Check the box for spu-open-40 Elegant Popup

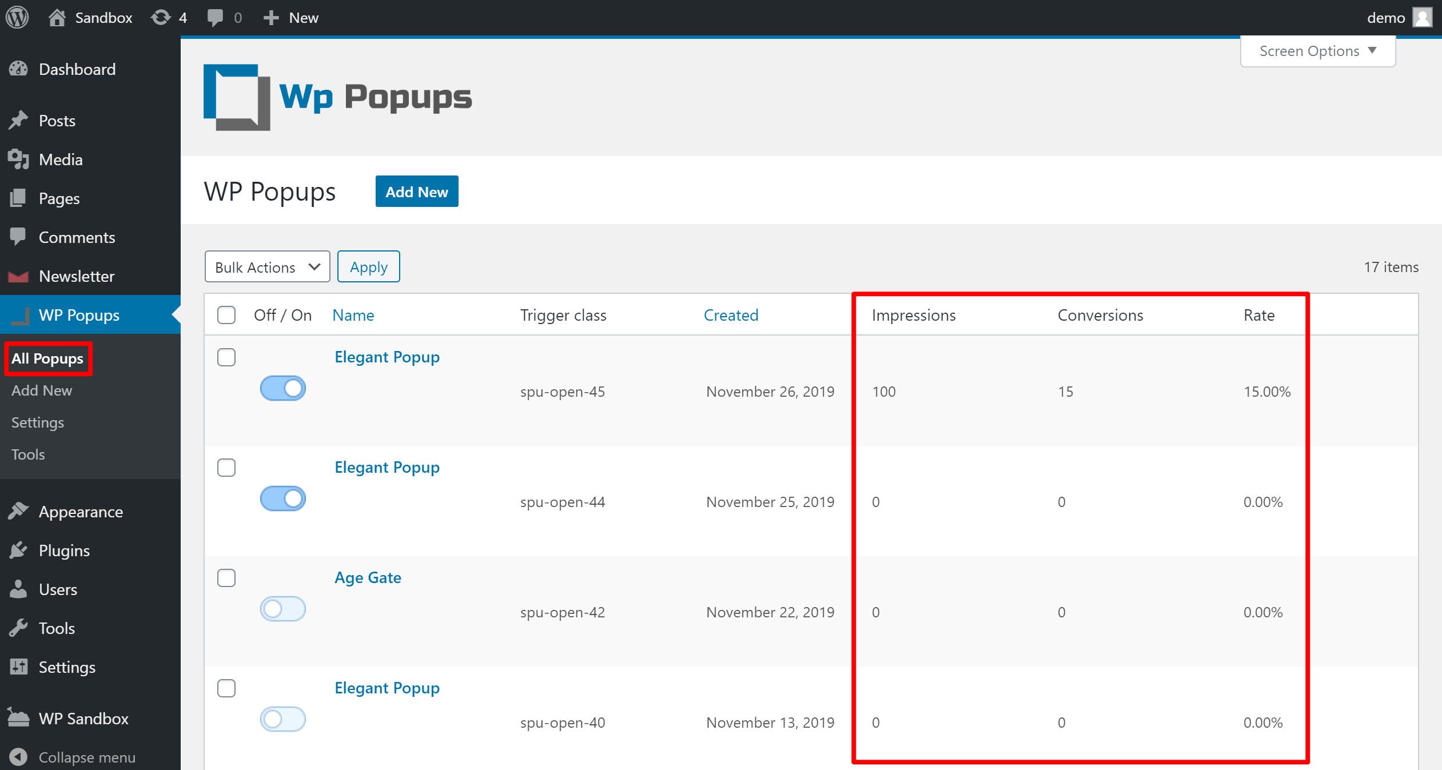226,688
